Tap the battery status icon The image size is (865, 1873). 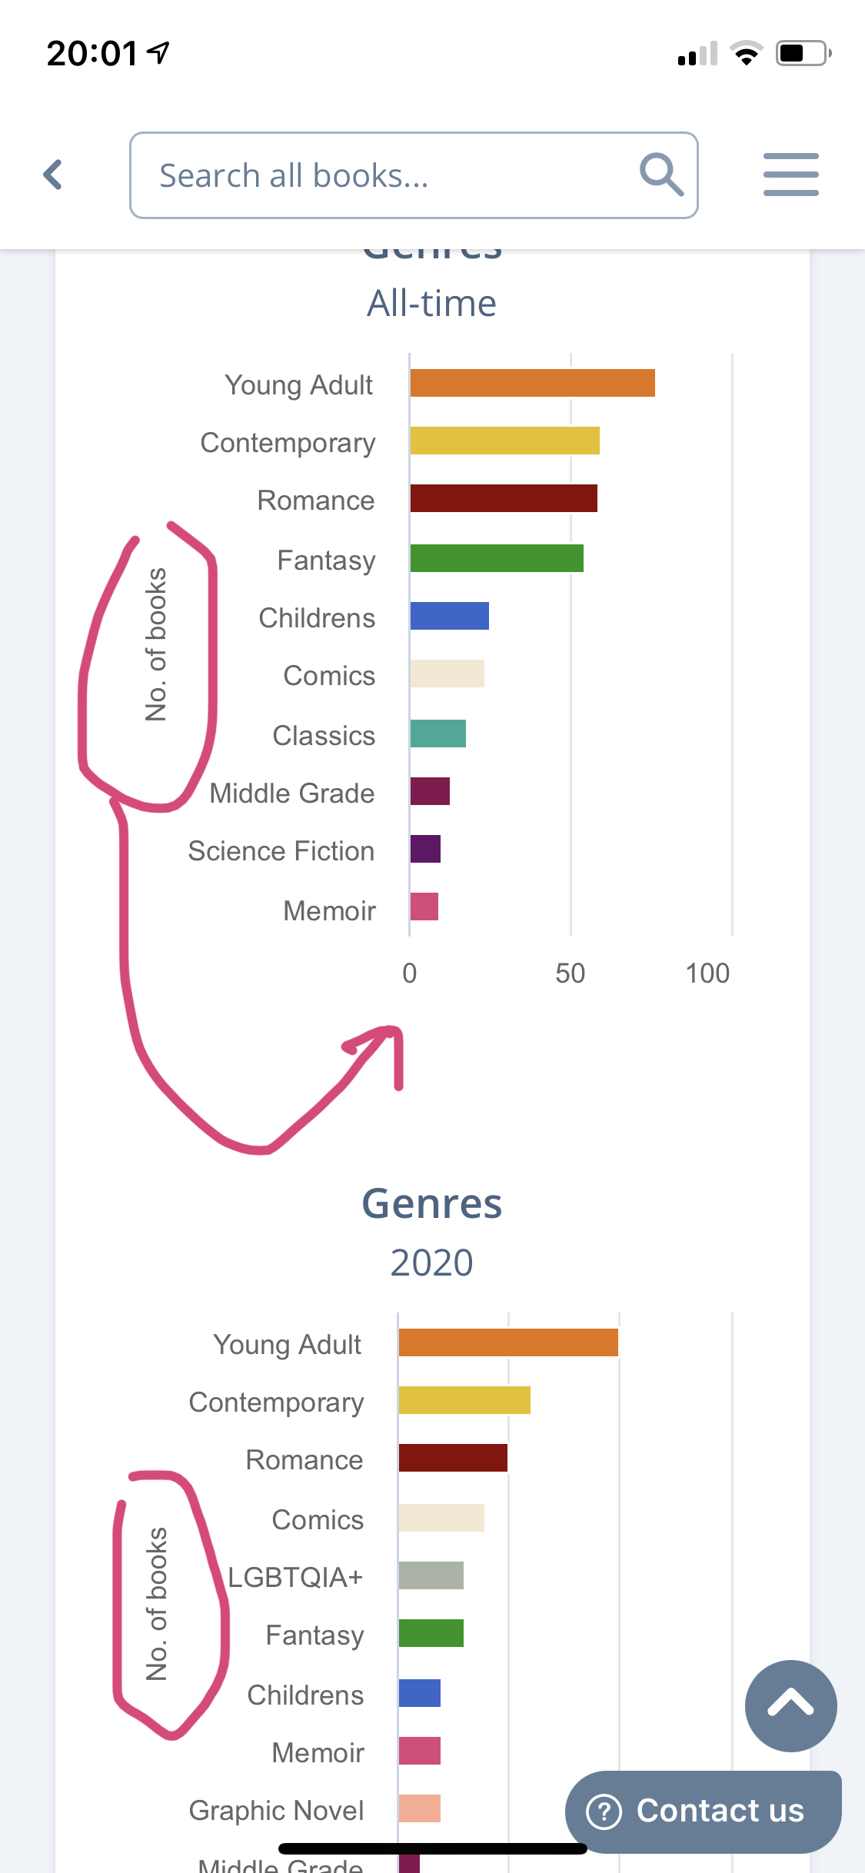pos(803,54)
